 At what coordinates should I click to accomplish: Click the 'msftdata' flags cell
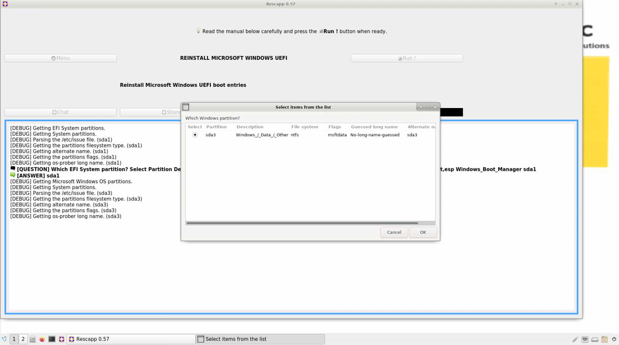point(337,135)
